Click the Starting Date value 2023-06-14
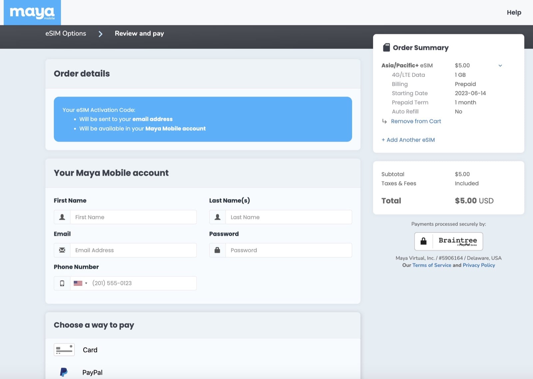533x379 pixels. pyautogui.click(x=470, y=93)
